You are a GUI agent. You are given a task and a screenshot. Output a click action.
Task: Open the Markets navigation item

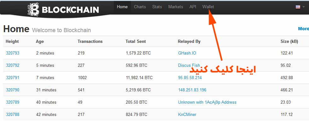click(x=176, y=7)
